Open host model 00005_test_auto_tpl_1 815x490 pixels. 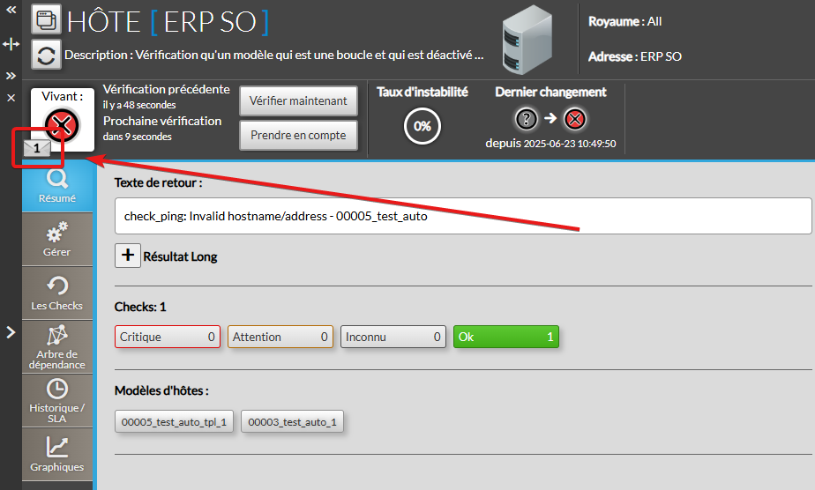[175, 422]
